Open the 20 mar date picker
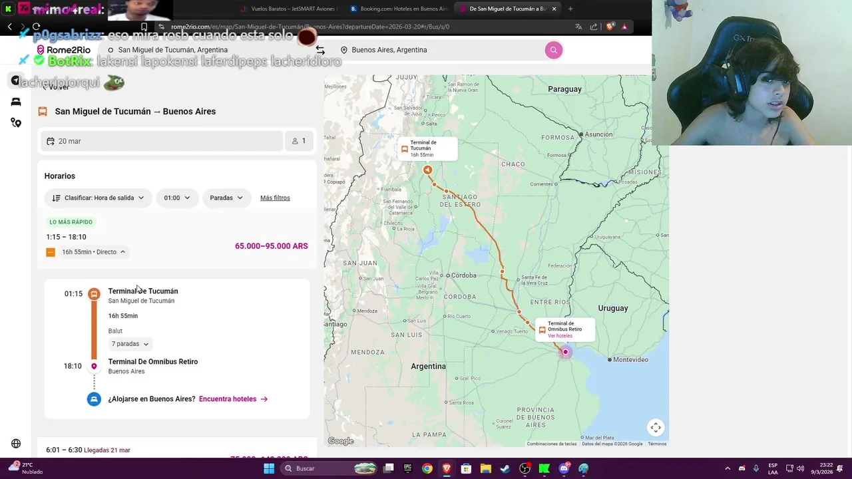The height and width of the screenshot is (479, 852). 162,141
